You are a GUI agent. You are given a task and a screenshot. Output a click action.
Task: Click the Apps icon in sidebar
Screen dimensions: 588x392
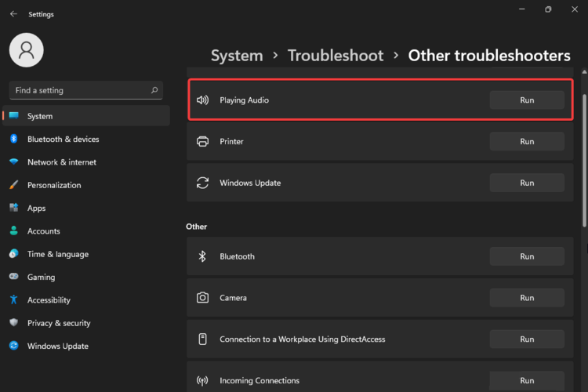[14, 208]
